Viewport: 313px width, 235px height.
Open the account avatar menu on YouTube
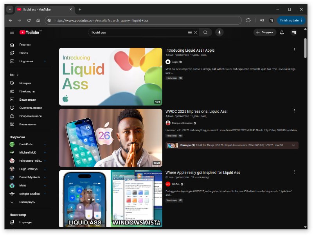pos(294,33)
